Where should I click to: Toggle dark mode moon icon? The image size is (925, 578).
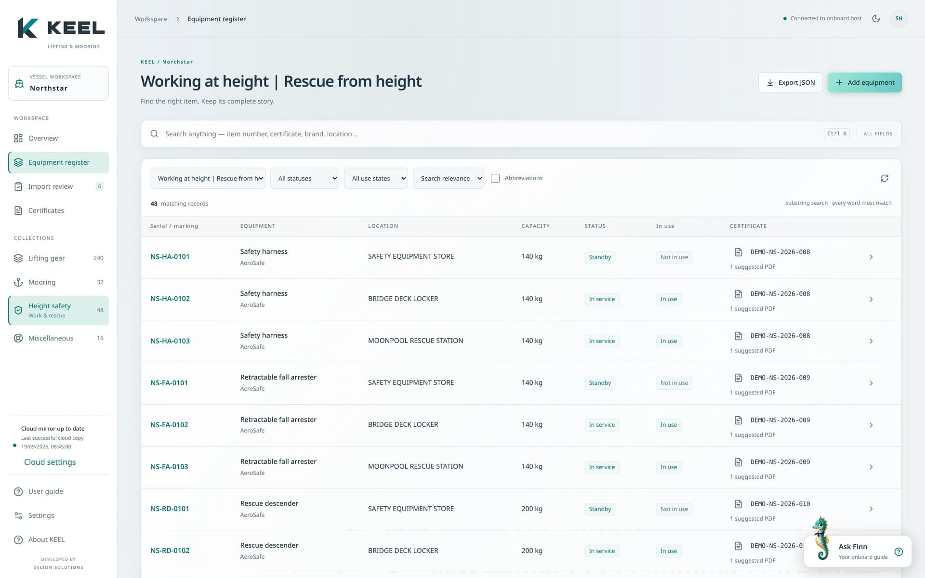(x=876, y=18)
